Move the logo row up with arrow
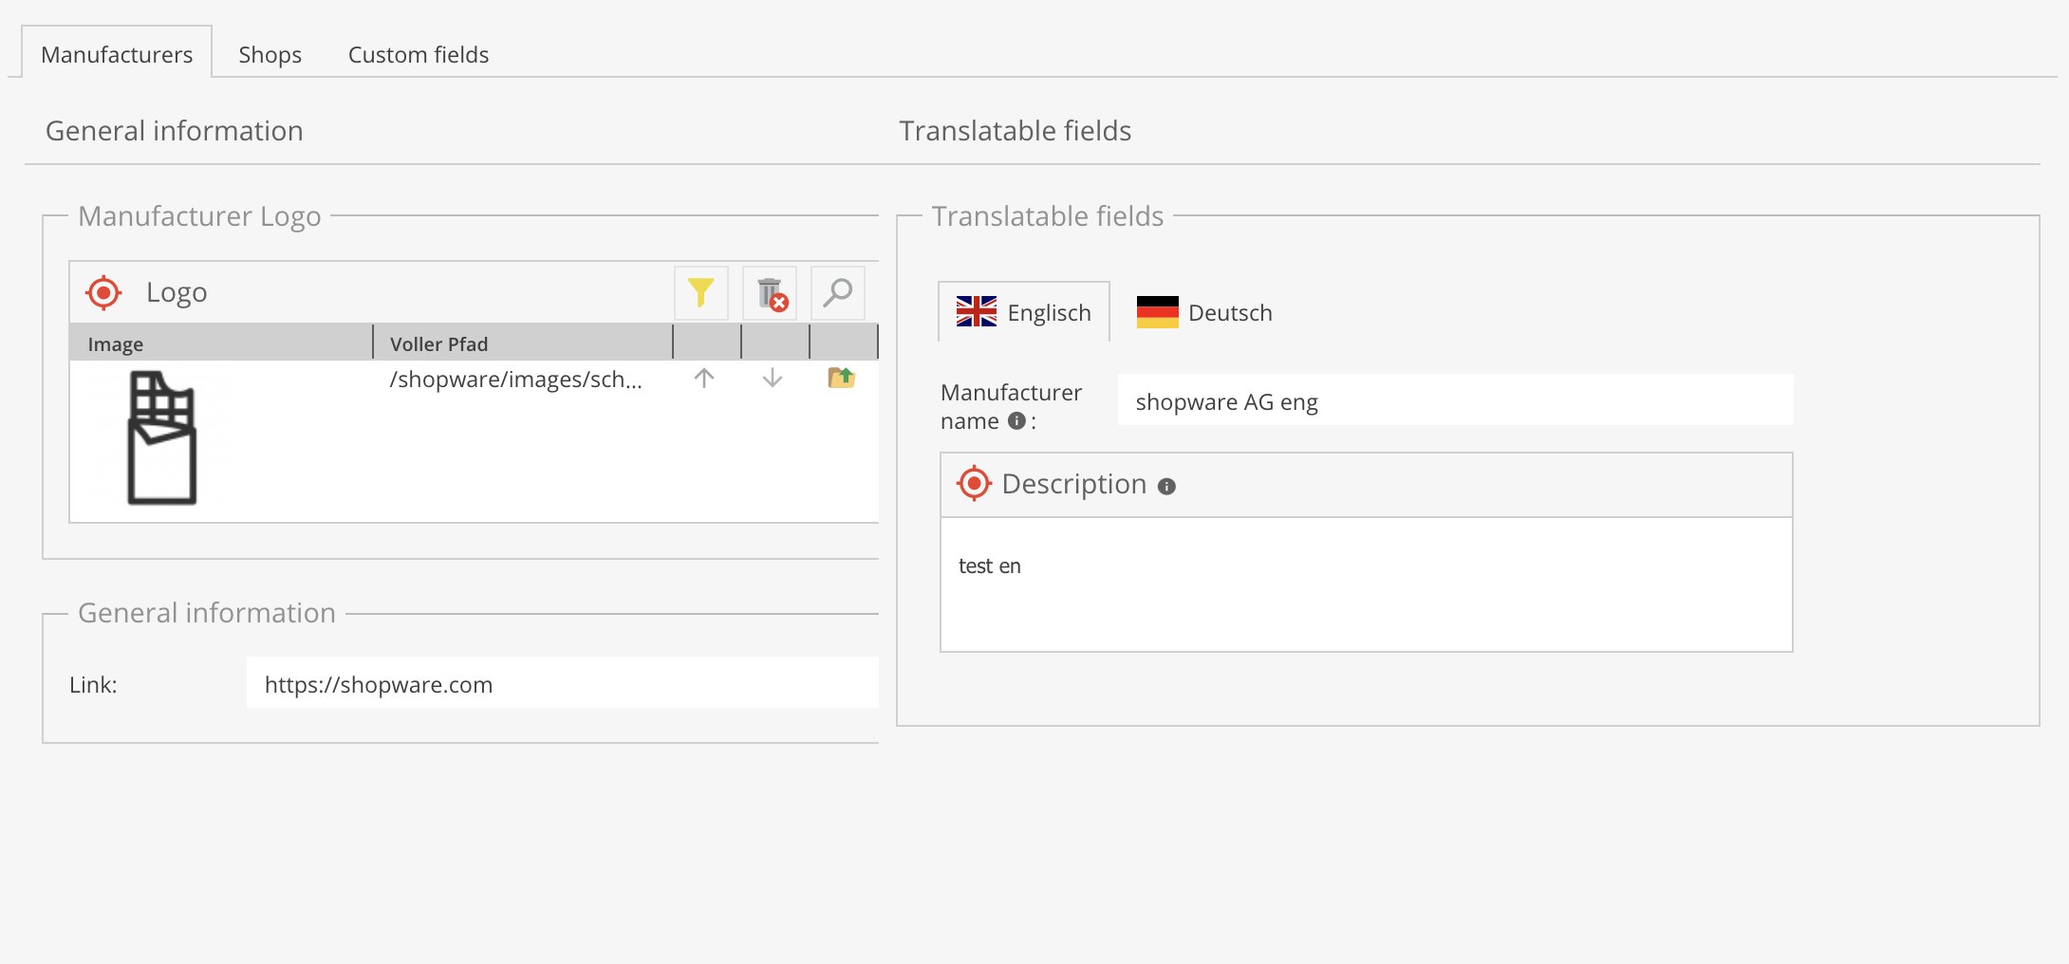Viewport: 2069px width, 964px height. coord(704,379)
